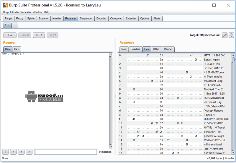This screenshot has height=163, width=236.
Task: Switch to the Spider tab
Action: click(31, 19)
